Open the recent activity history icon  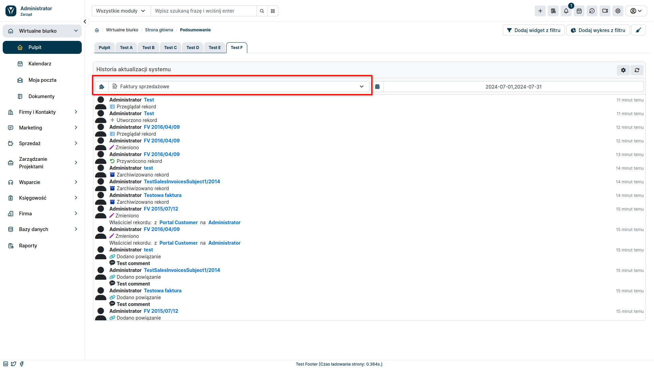pos(592,11)
